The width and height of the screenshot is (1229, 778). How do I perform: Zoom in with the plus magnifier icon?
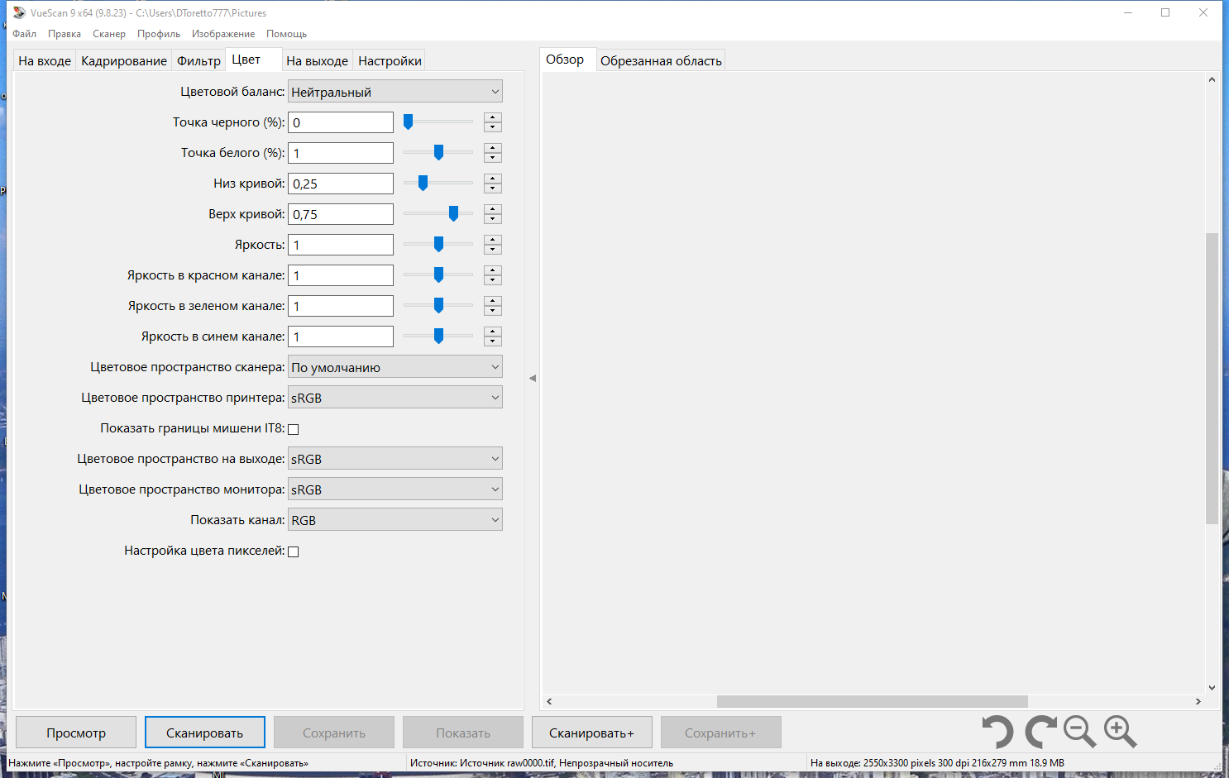pos(1121,732)
